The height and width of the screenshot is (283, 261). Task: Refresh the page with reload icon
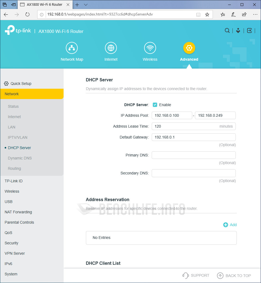[x=27, y=14]
